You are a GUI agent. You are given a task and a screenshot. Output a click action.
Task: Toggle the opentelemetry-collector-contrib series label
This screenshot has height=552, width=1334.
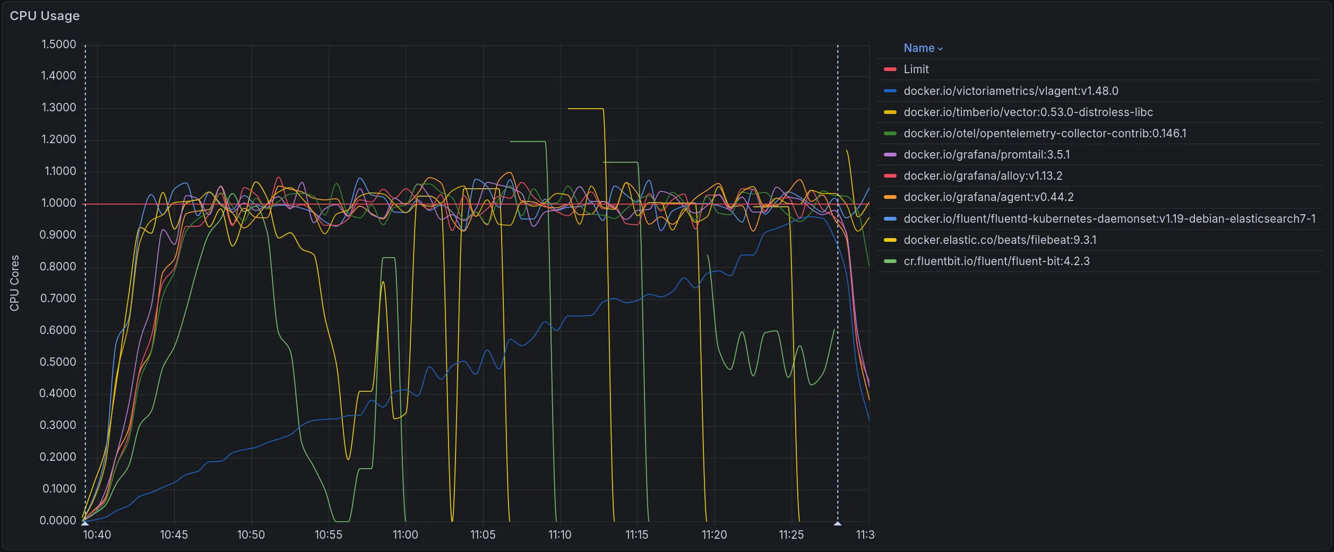click(1045, 134)
